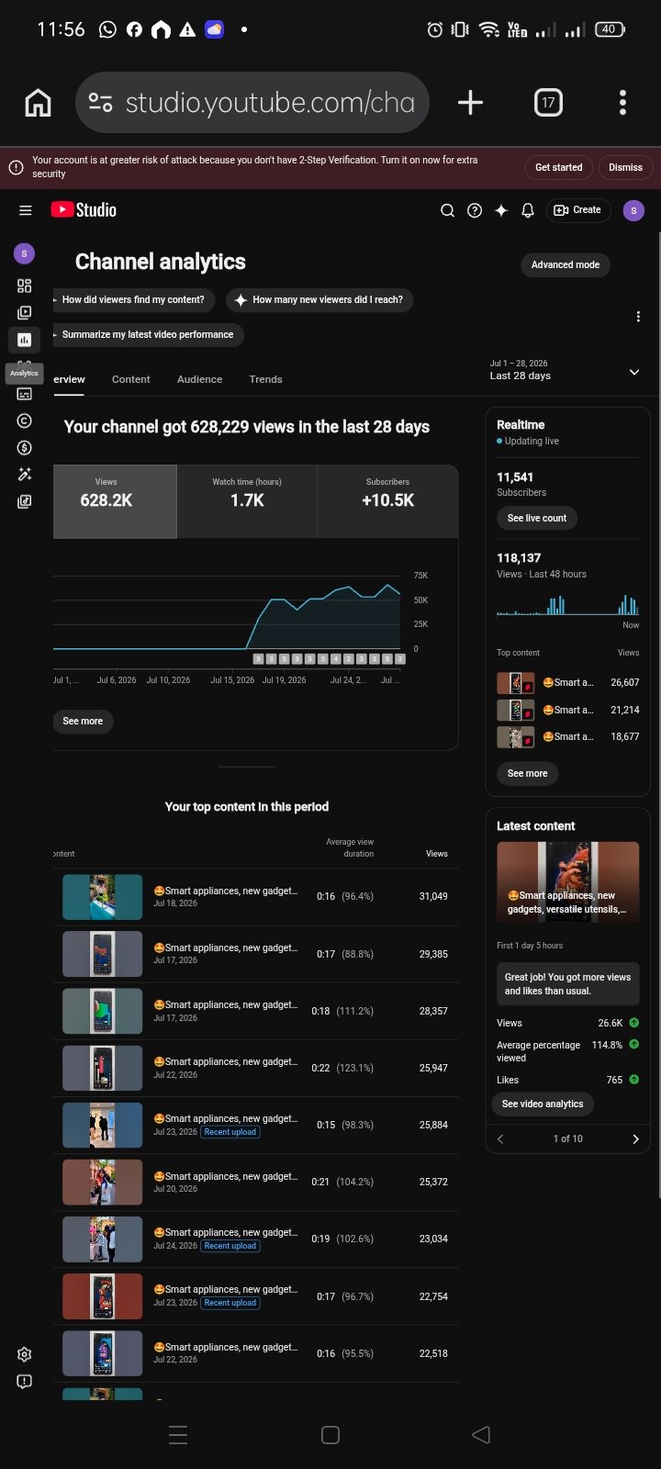Click See more under the views chart
Image resolution: width=661 pixels, height=1469 pixels.
(83, 721)
